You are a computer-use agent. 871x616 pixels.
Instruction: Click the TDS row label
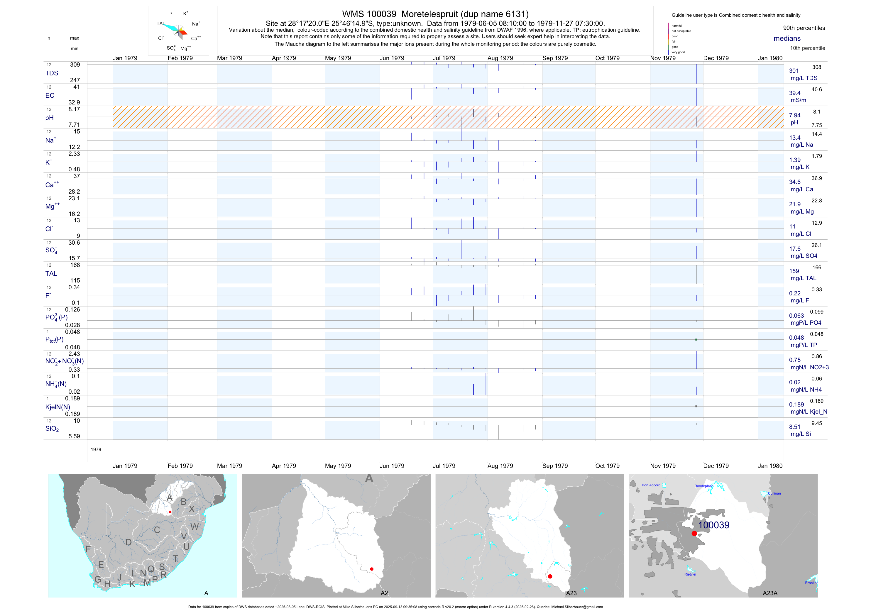(52, 73)
